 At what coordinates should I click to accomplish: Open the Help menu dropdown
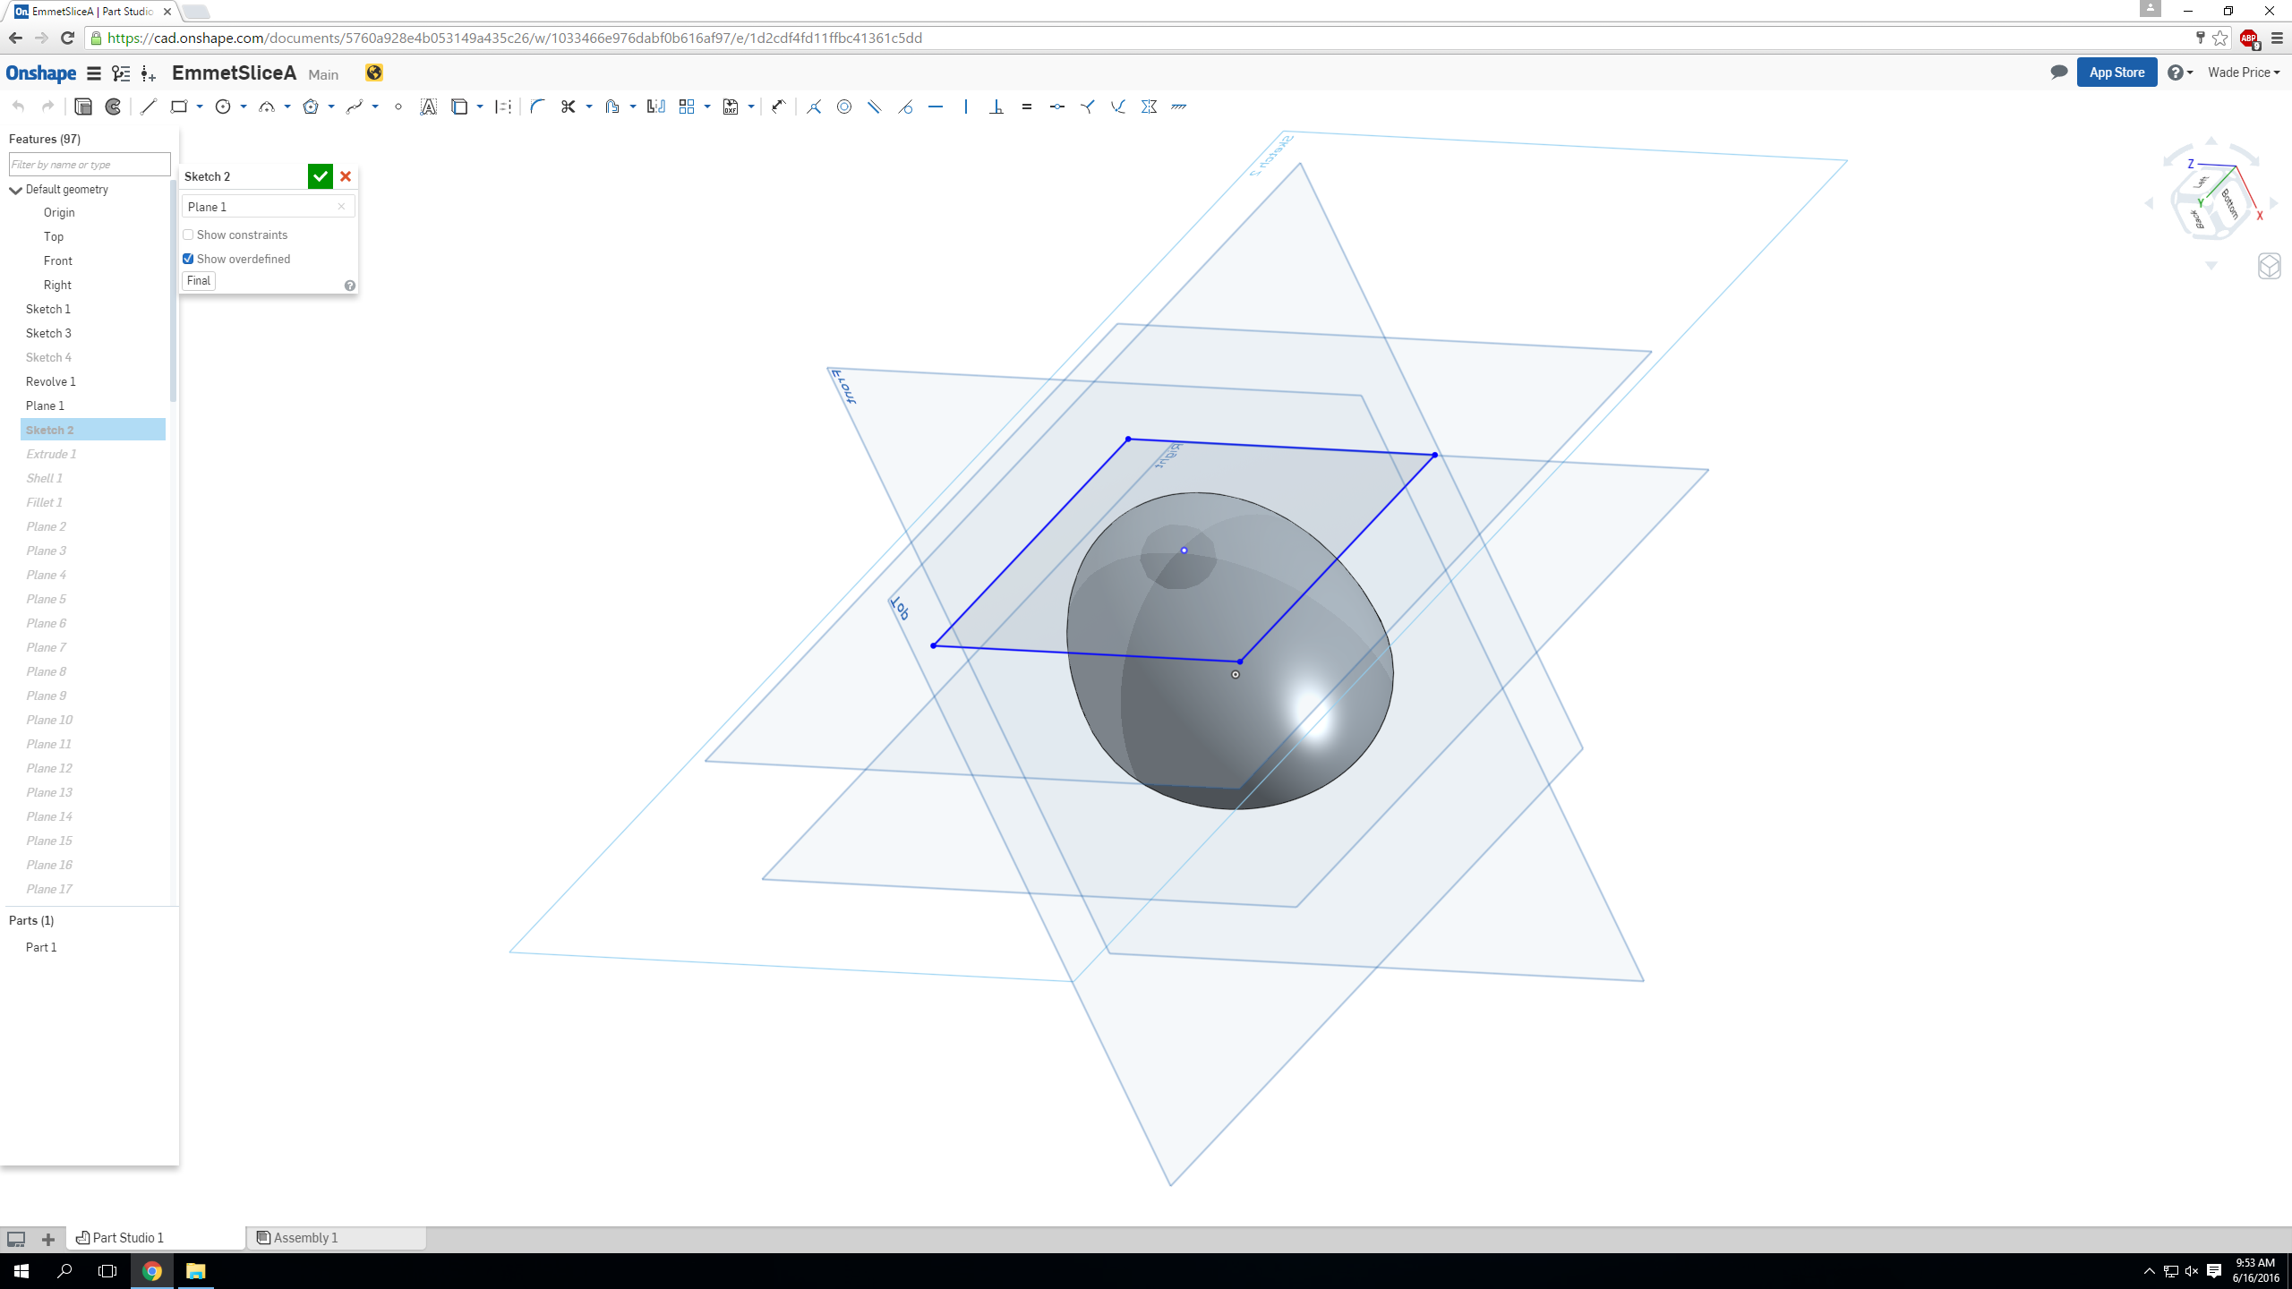coord(2180,73)
